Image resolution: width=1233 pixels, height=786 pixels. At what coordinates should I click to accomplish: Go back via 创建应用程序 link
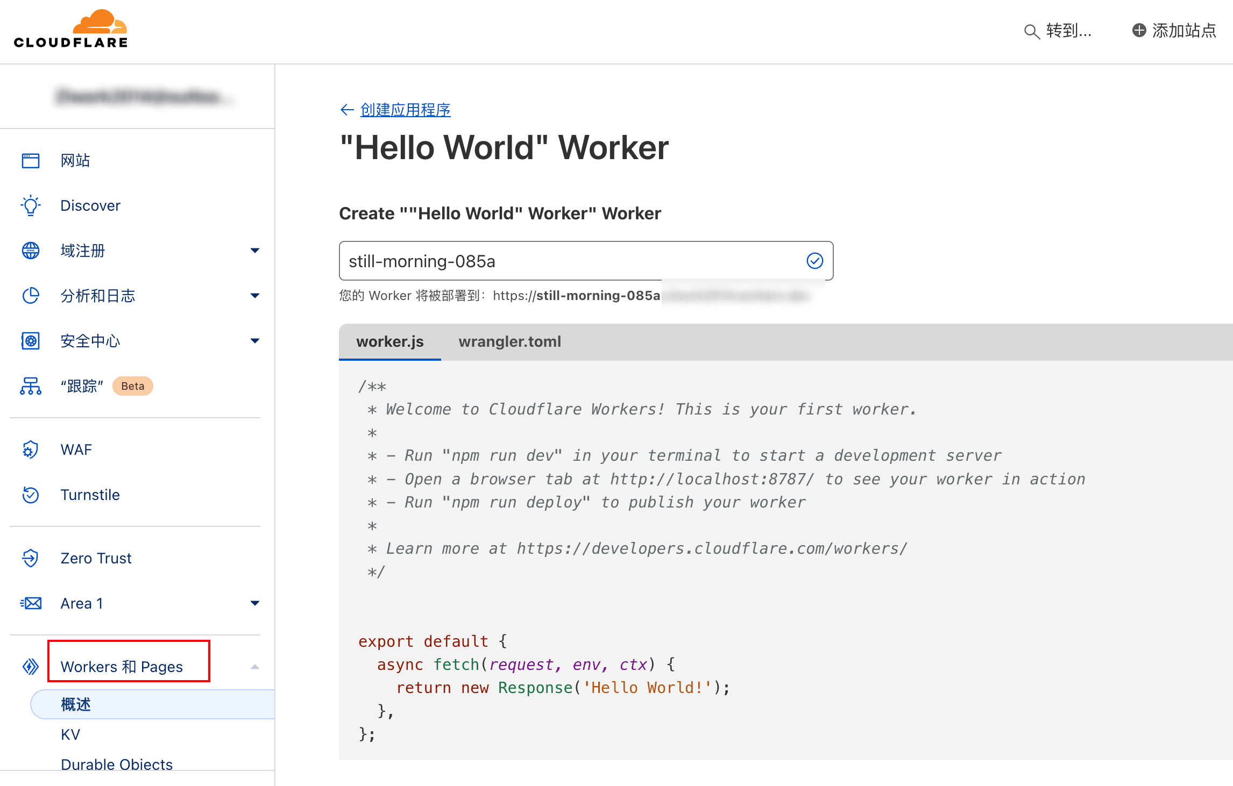[x=406, y=110]
